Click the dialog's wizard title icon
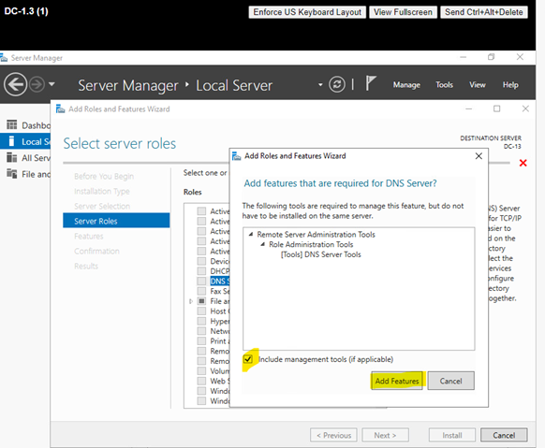545x448 pixels. pyautogui.click(x=236, y=156)
